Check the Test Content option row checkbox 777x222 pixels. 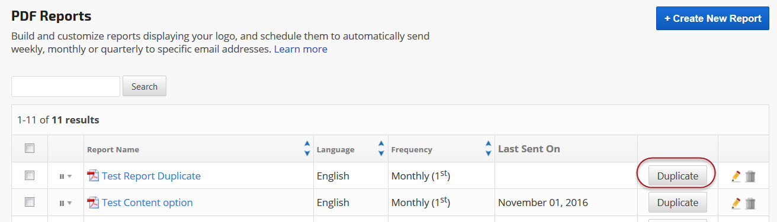coord(30,202)
